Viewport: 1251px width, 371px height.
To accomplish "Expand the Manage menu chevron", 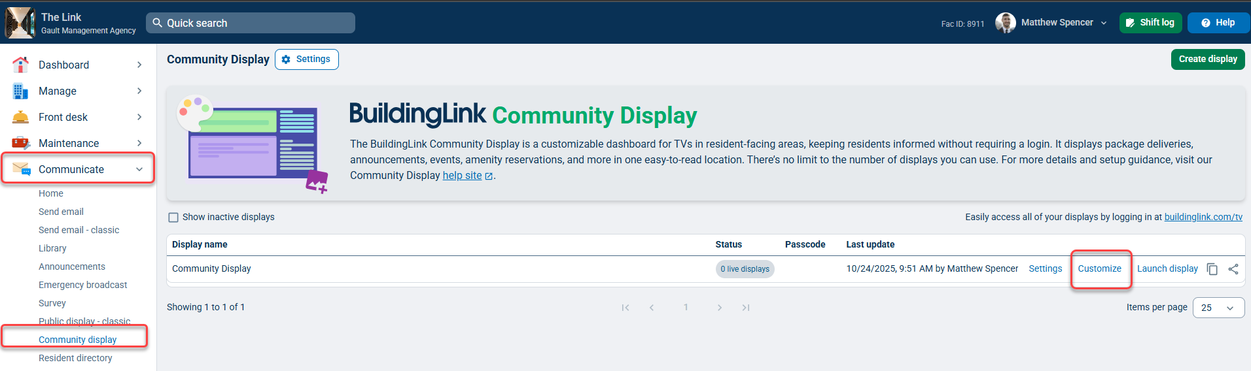I will click(x=139, y=91).
